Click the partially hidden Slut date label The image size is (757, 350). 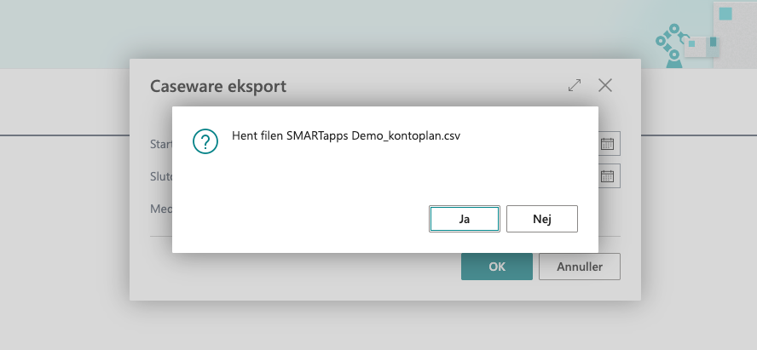161,176
